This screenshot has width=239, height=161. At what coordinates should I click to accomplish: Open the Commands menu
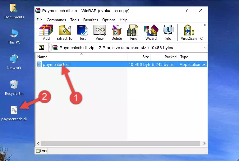[x=56, y=20]
